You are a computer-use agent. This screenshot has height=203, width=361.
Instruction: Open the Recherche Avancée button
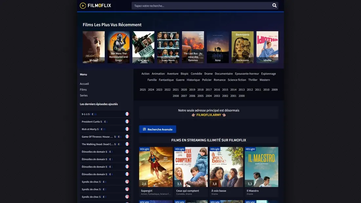(x=158, y=129)
